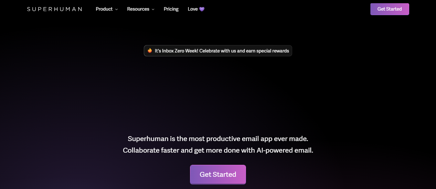Click the gradient Get Started call-to-action
The width and height of the screenshot is (436, 189).
click(x=218, y=174)
